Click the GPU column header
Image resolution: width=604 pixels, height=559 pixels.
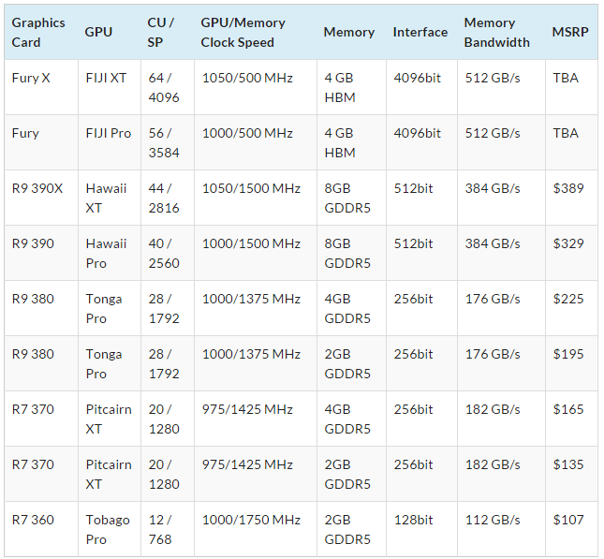[x=110, y=33]
